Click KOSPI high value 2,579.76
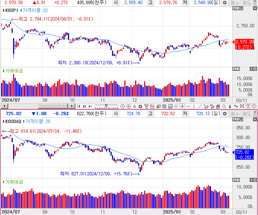This screenshot has height=215, width=258. point(168,3)
